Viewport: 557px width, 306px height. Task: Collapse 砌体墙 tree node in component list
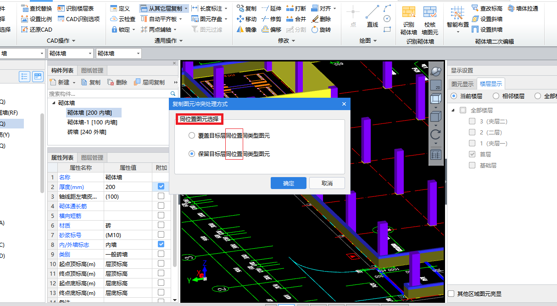pos(54,103)
